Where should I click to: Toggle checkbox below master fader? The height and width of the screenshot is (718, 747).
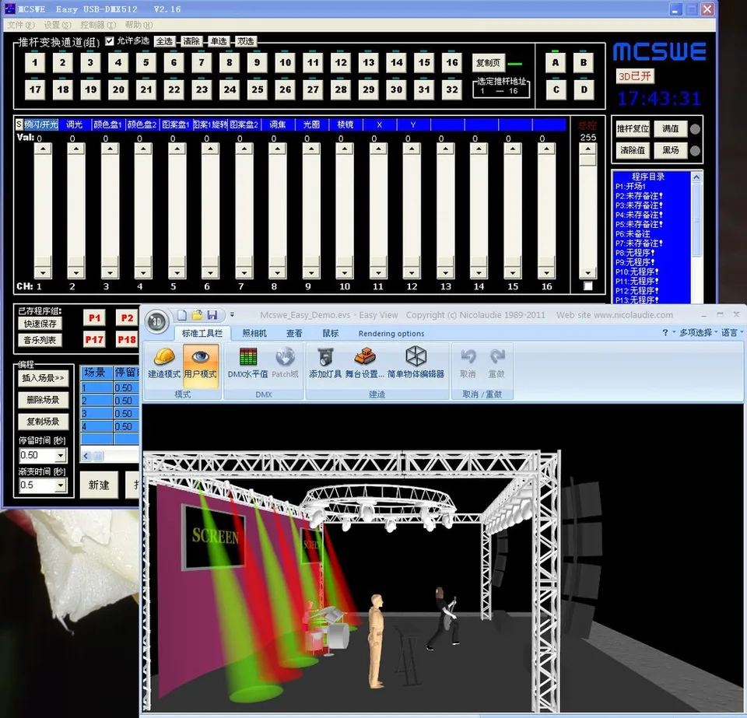click(x=588, y=286)
